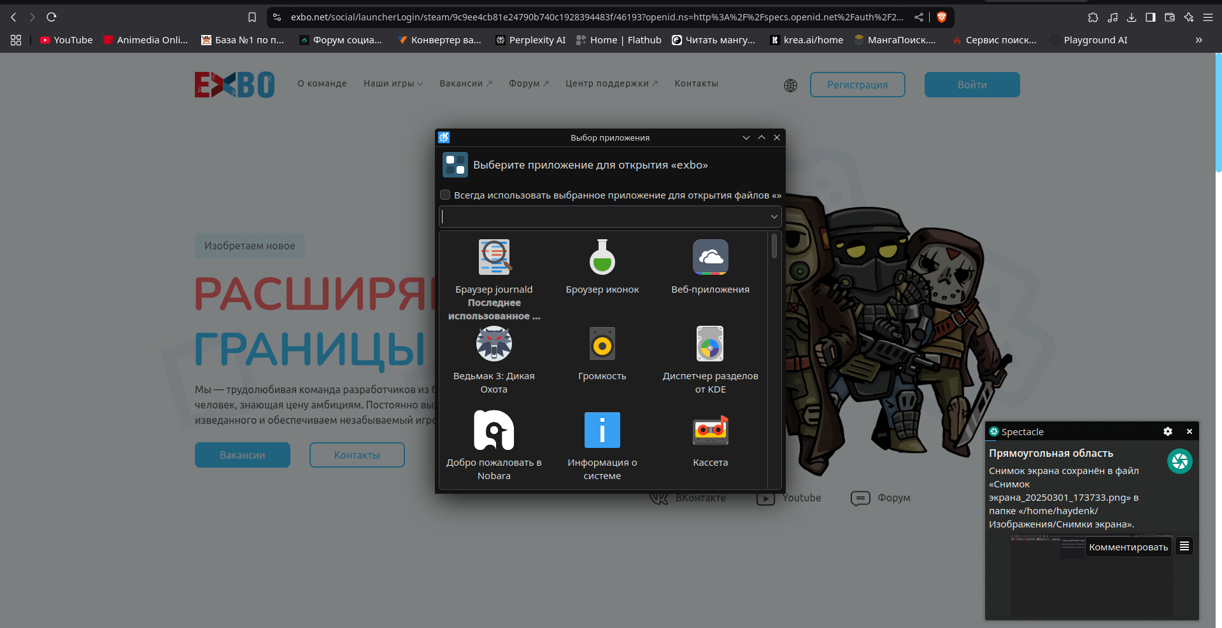The image size is (1222, 628).
Task: Click Комментировать button in Spectacle
Action: (x=1128, y=547)
